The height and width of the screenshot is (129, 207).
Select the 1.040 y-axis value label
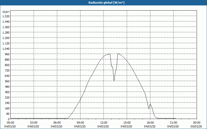(x=6, y=49)
